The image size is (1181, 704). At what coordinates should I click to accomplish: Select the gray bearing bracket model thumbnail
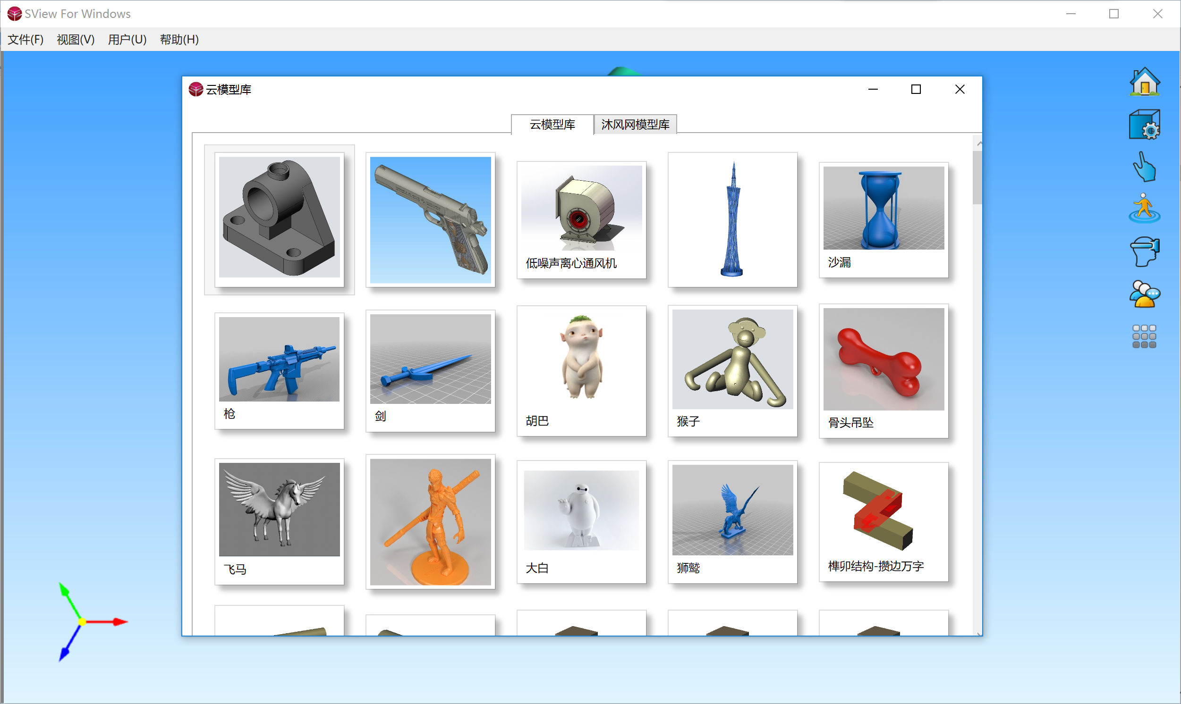[279, 219]
